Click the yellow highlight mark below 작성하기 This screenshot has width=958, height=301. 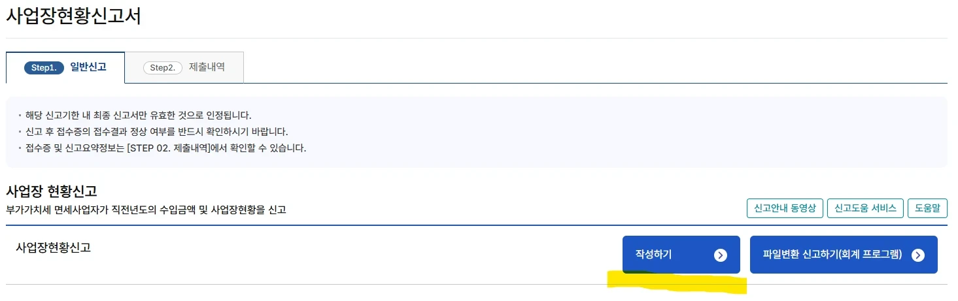[x=677, y=283]
